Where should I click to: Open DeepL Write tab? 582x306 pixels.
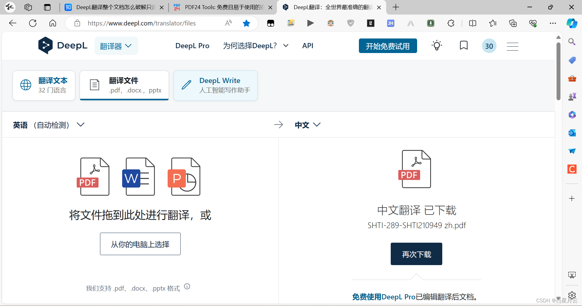pyautogui.click(x=216, y=85)
